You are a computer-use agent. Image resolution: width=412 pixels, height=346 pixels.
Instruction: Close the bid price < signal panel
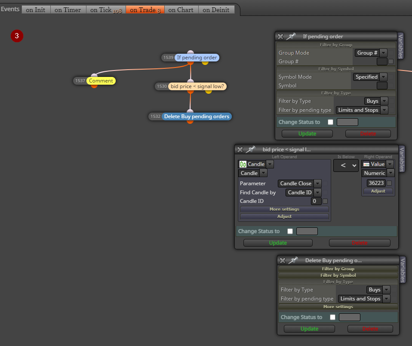pyautogui.click(x=240, y=150)
